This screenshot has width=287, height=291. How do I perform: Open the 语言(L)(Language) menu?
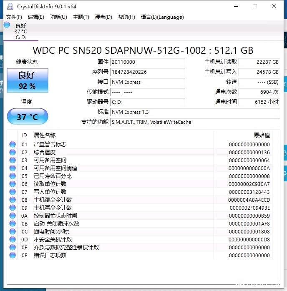(x=162, y=17)
